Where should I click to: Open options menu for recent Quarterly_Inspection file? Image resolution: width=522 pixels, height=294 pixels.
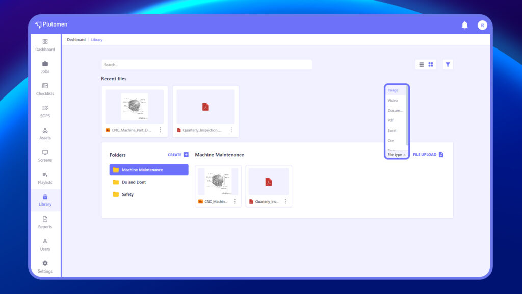pos(231,130)
